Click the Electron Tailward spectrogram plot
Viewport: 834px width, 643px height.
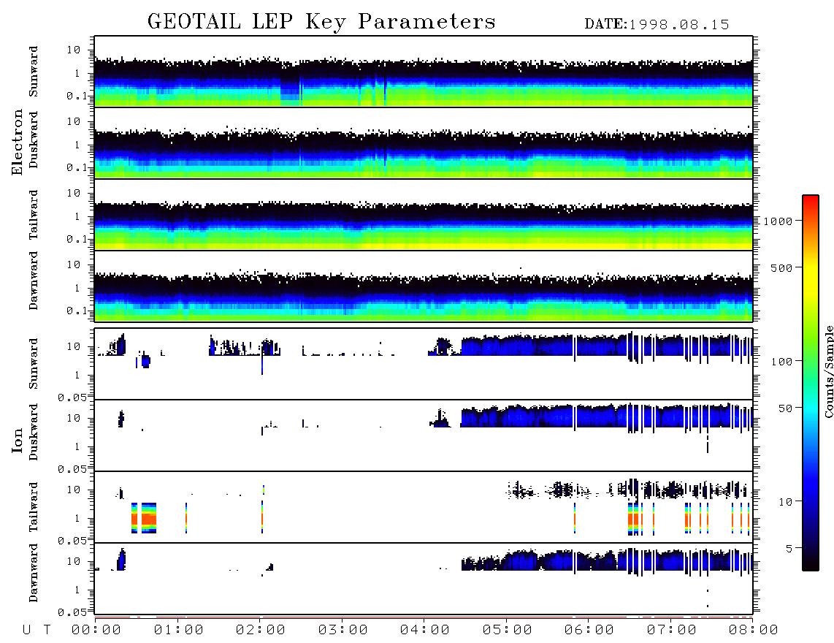[424, 215]
